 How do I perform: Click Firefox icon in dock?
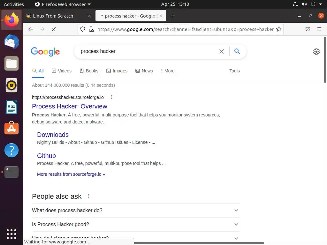pos(11,20)
